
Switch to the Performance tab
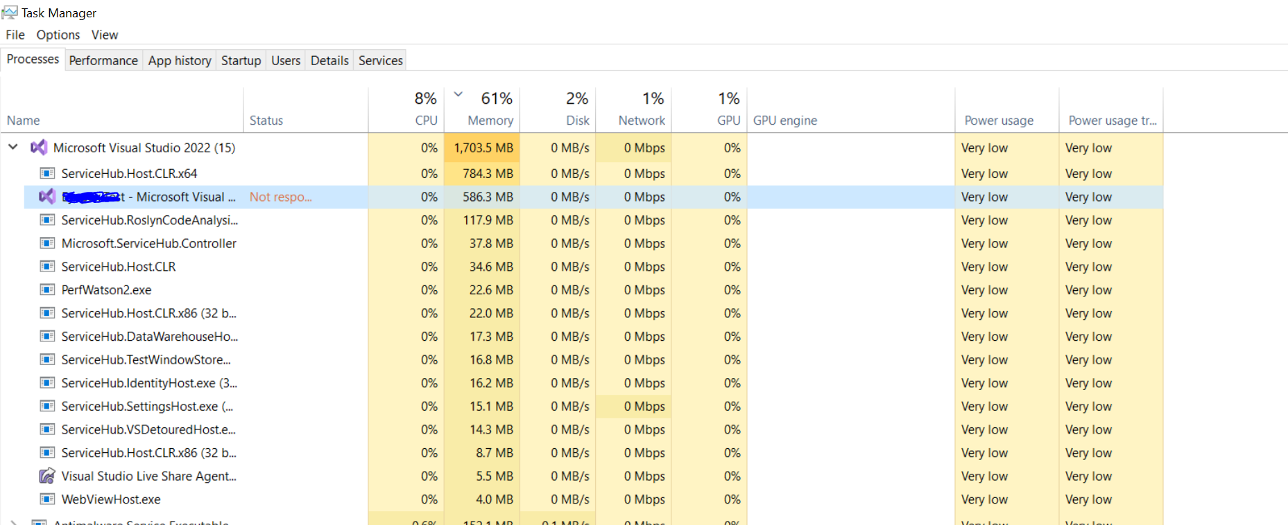[x=103, y=60]
